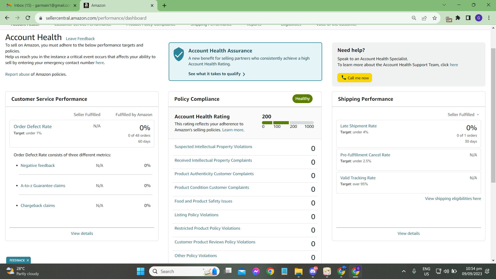Click the Account Health Rating progress bar
This screenshot has height=279, width=496.
click(288, 123)
